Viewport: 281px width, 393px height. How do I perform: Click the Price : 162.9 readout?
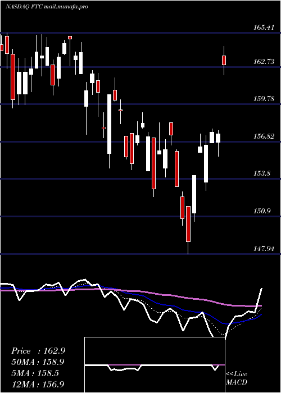click(x=38, y=351)
